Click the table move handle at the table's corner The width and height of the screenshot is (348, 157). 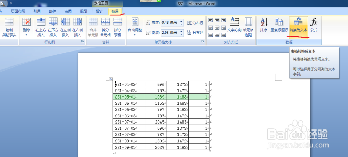point(111,79)
